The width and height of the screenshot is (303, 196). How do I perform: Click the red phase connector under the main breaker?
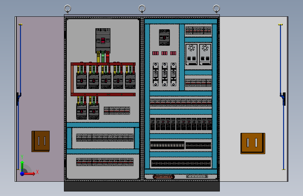(108, 57)
